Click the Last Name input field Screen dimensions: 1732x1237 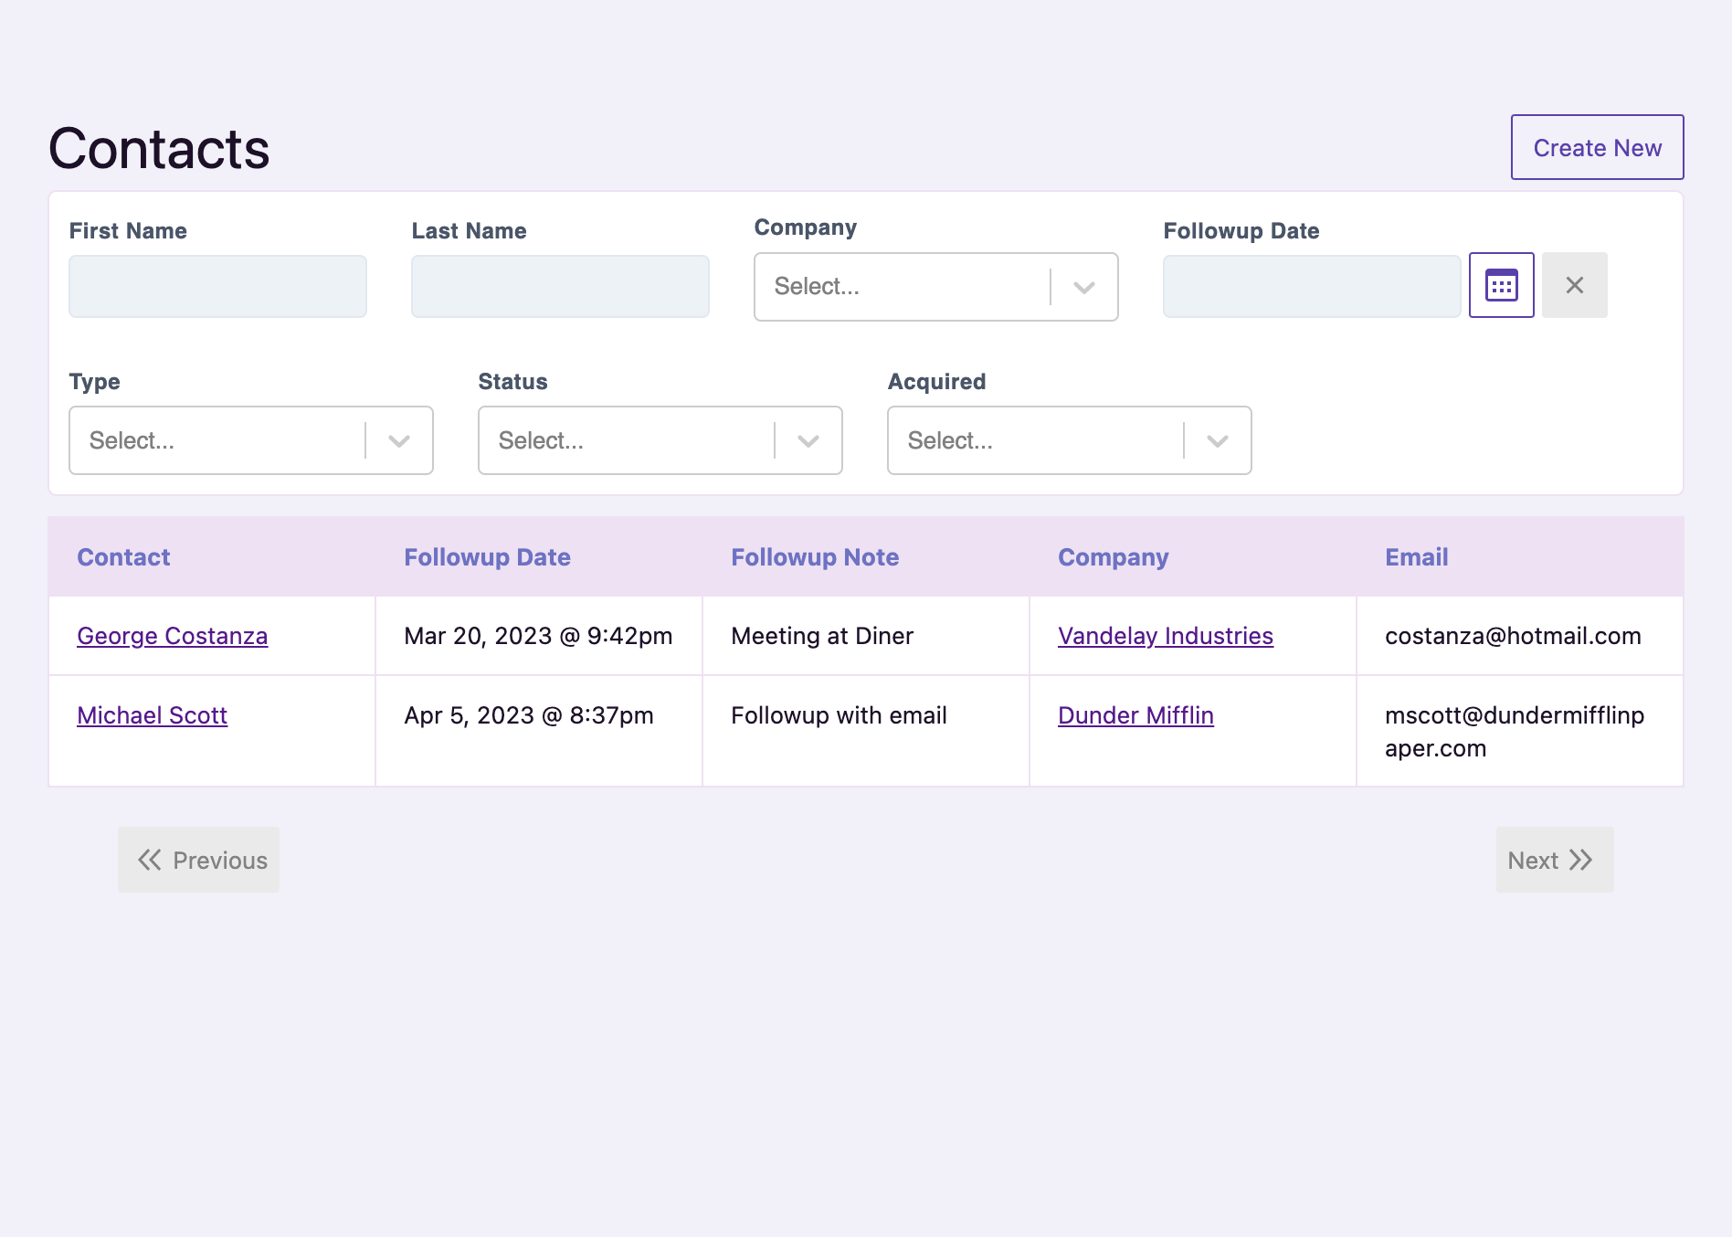[x=560, y=285]
